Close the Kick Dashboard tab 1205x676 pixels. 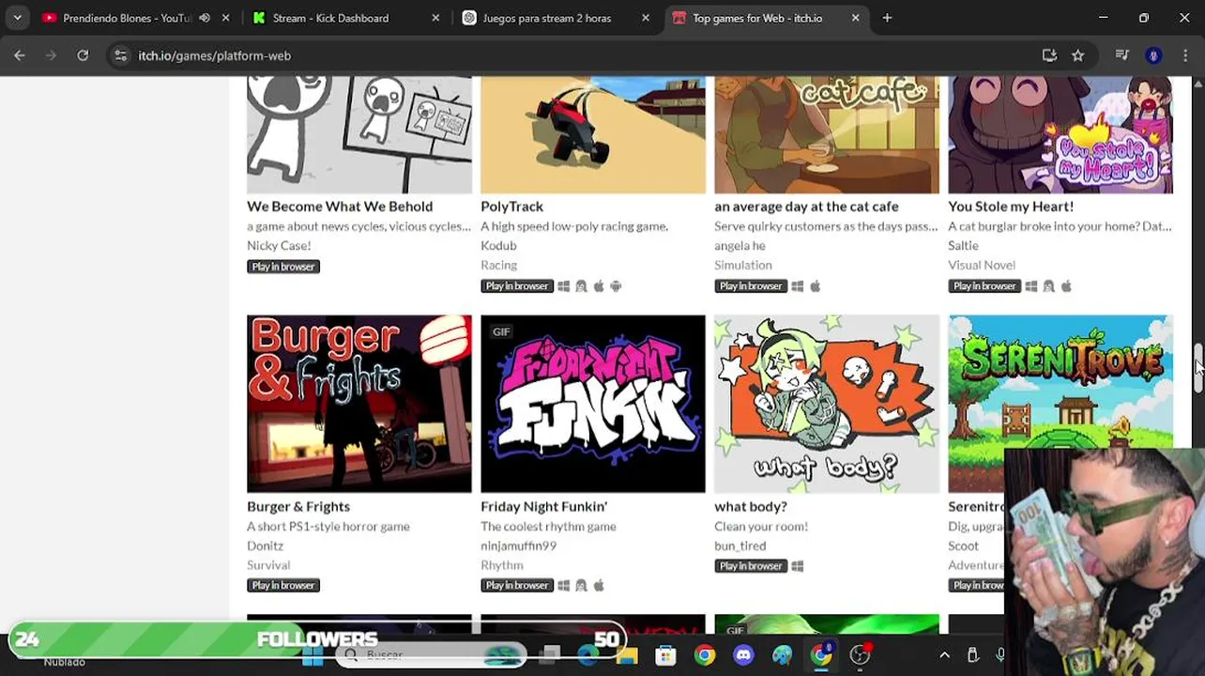(x=435, y=18)
